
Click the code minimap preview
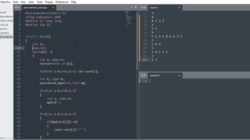[x=129, y=19]
